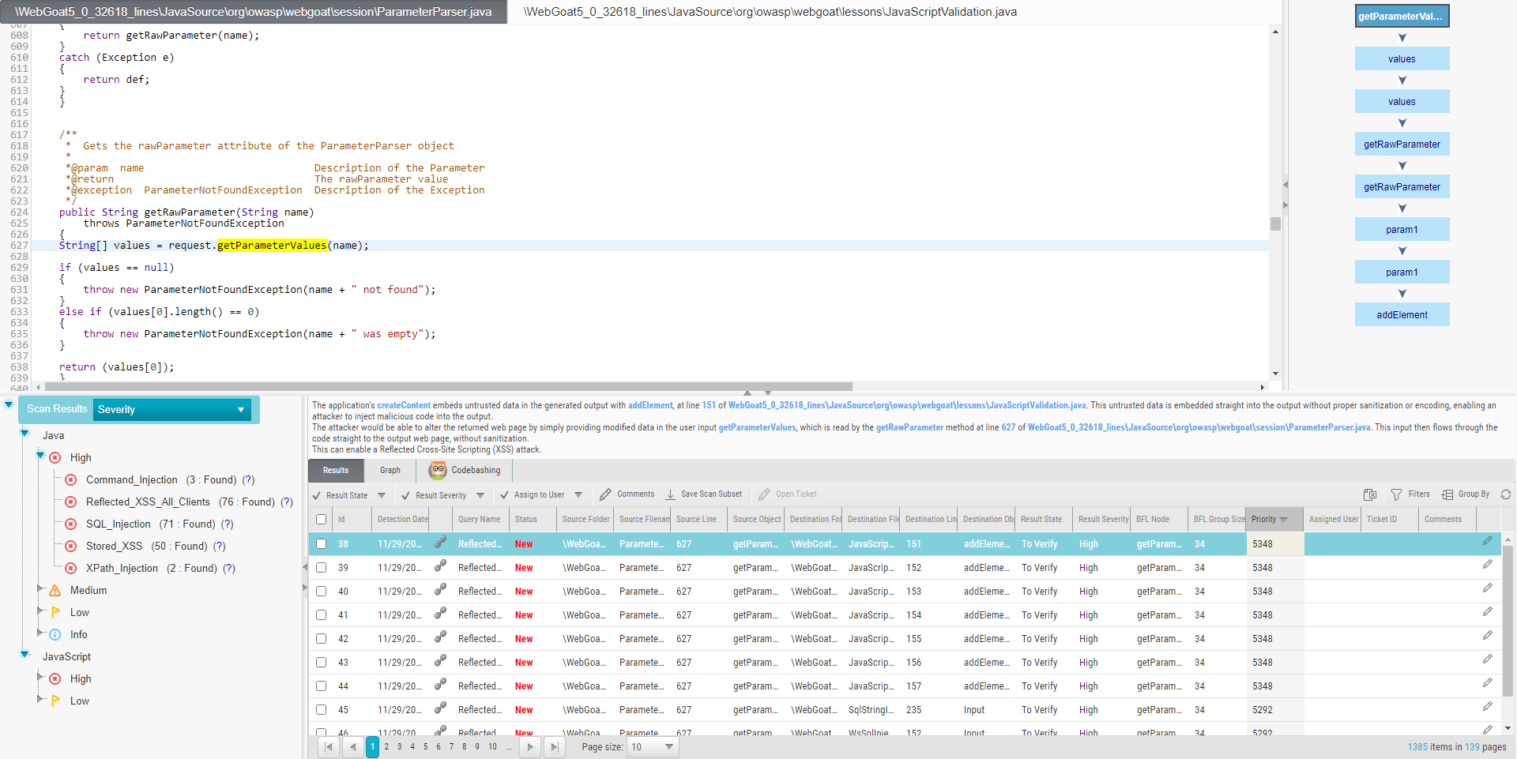Click the Codebashing owl icon
The image size is (1517, 759).
438,470
